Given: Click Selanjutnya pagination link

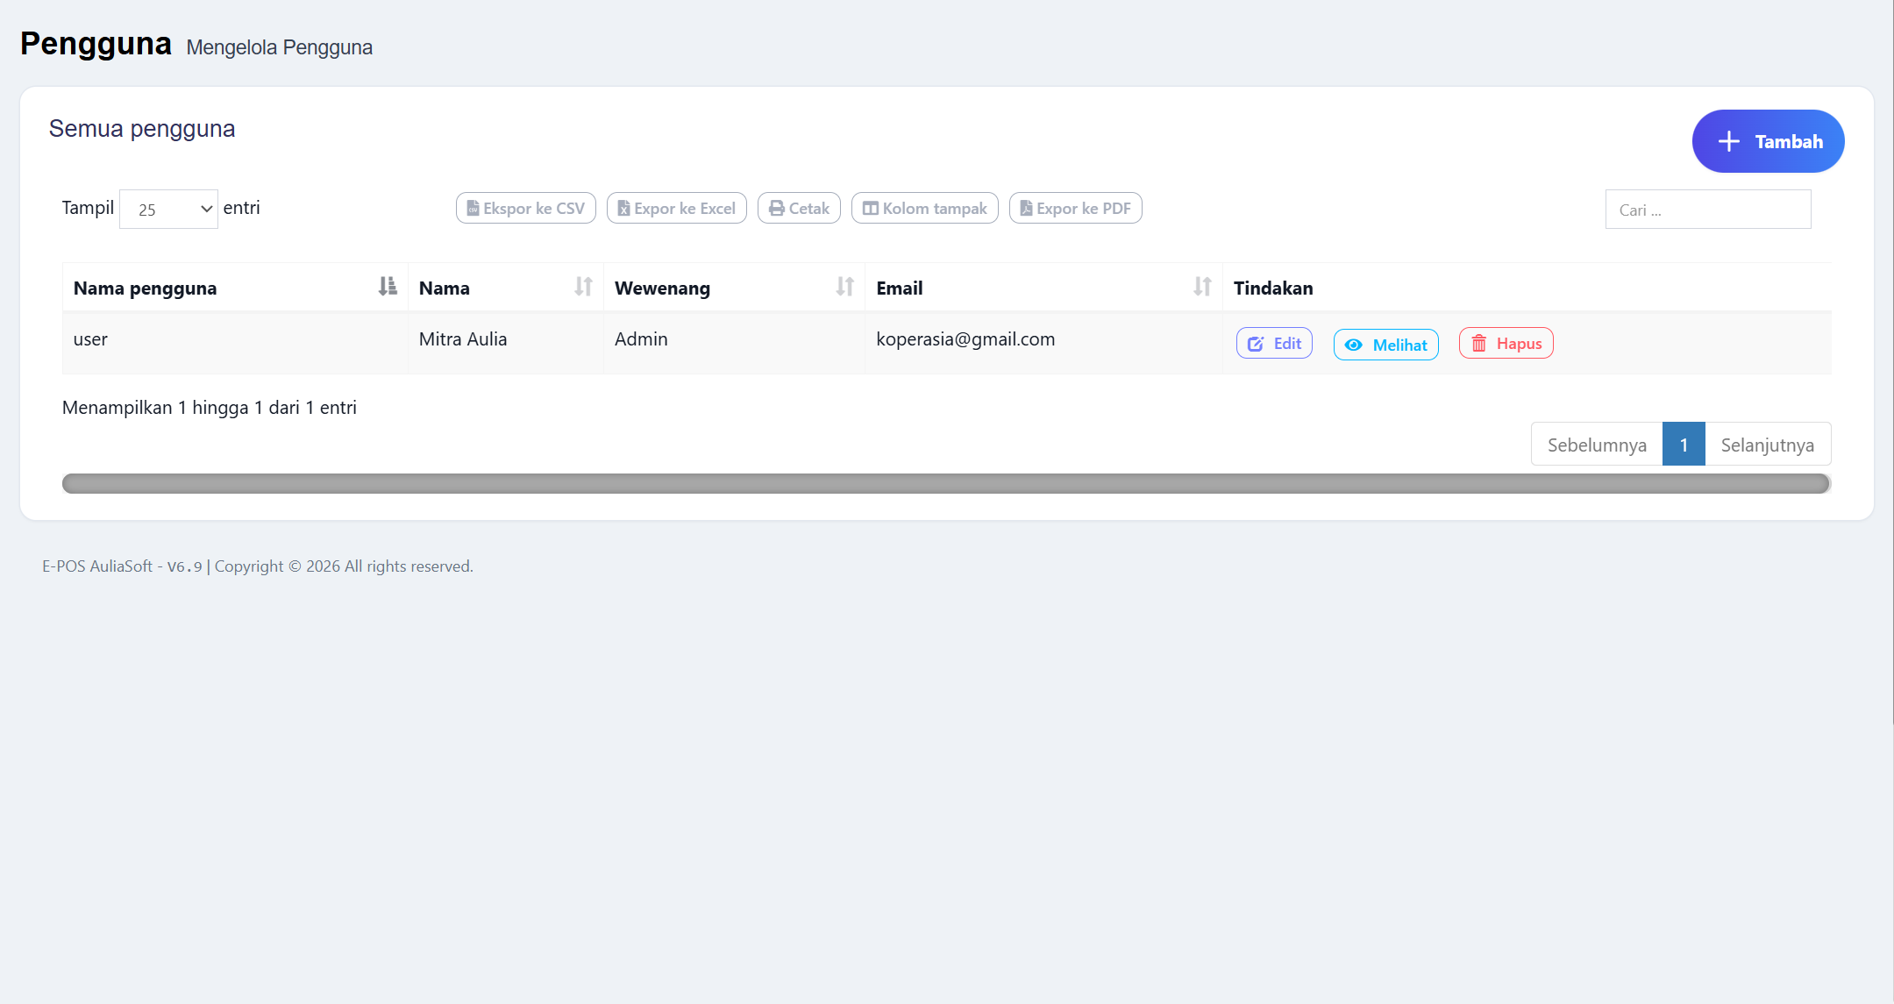Looking at the screenshot, I should (x=1768, y=444).
